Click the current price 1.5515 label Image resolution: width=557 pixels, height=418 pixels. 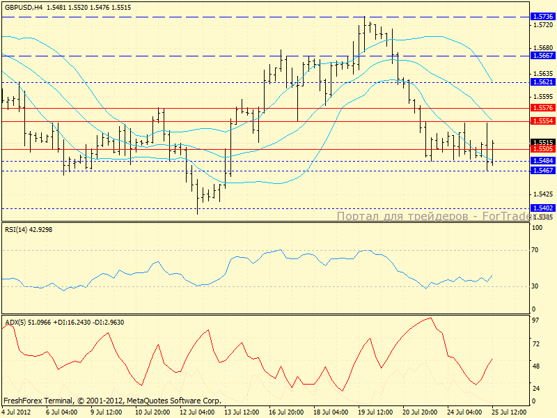point(542,142)
